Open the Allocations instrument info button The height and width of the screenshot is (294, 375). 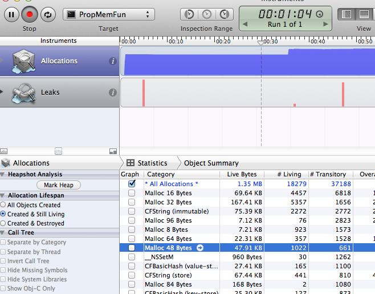(x=113, y=61)
